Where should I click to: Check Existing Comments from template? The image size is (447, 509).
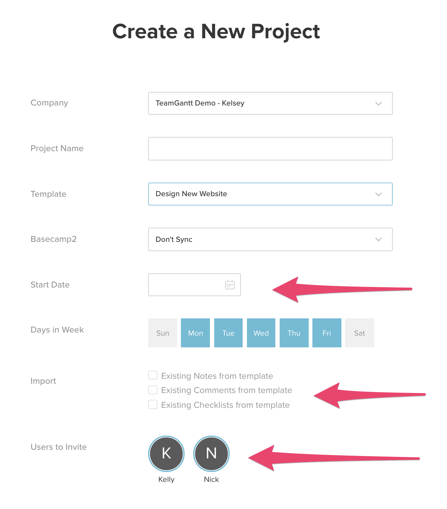click(x=153, y=390)
